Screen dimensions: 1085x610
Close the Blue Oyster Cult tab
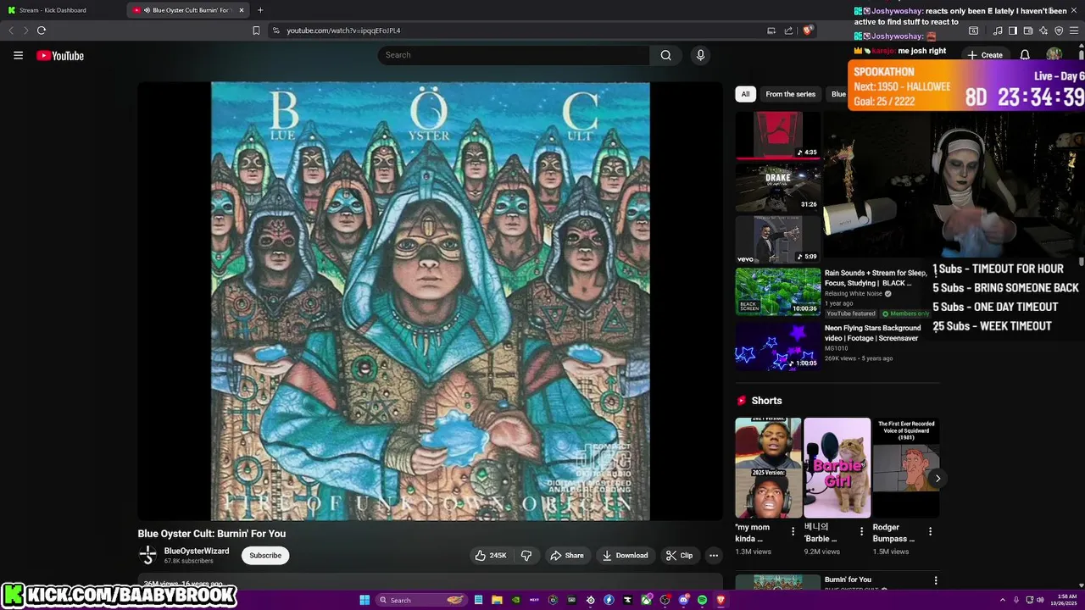pyautogui.click(x=242, y=10)
